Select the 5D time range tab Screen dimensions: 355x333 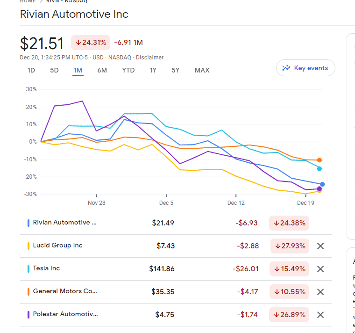click(x=54, y=70)
